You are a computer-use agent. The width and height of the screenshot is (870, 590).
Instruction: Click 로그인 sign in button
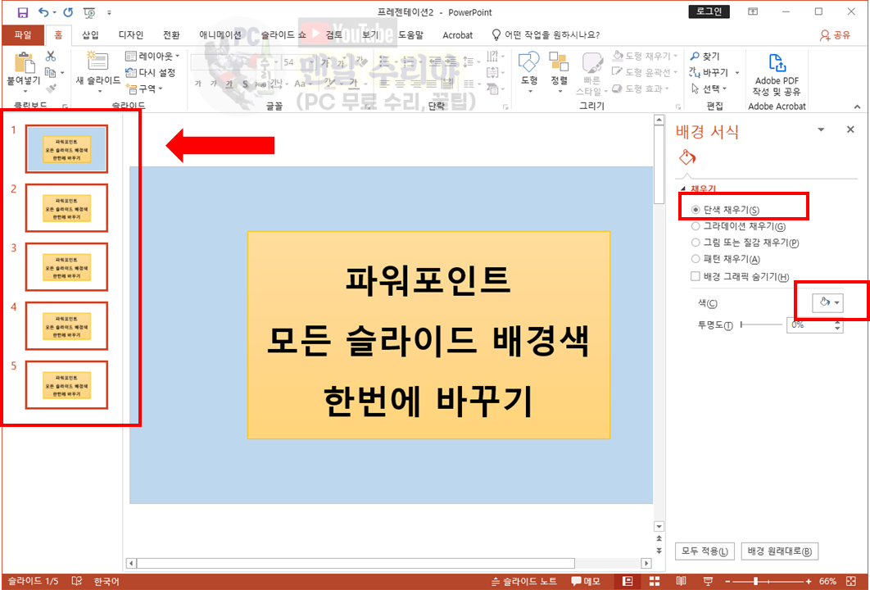709,11
